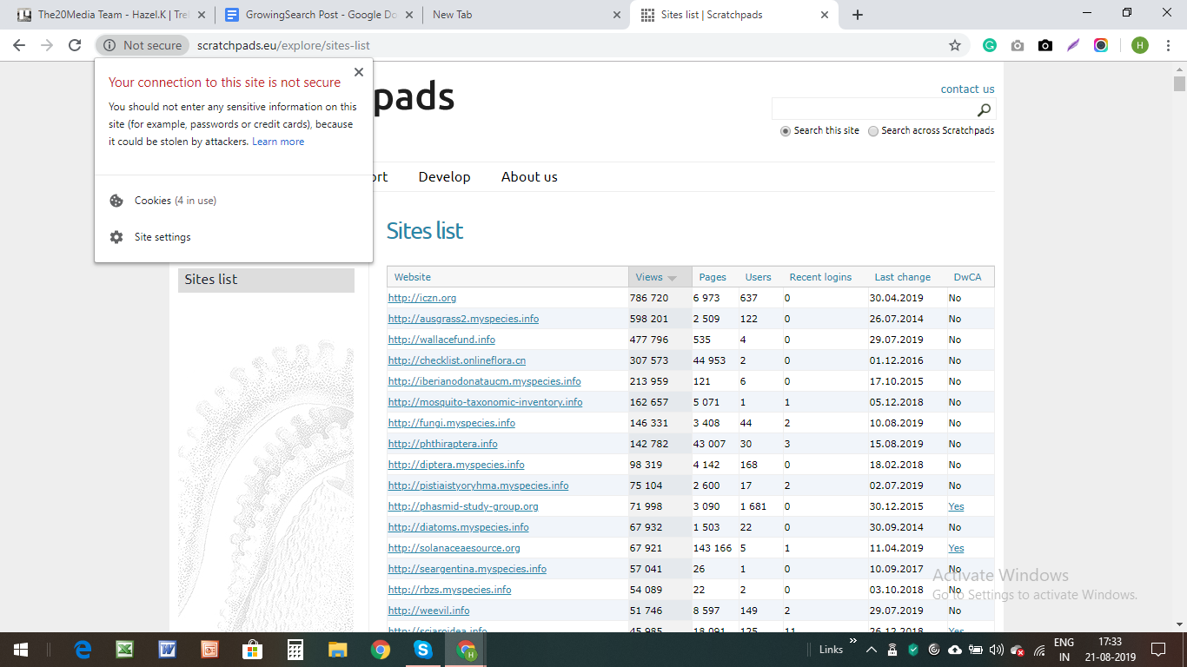1187x667 pixels.
Task: Open the Chrome three-dot menu
Action: pos(1168,45)
